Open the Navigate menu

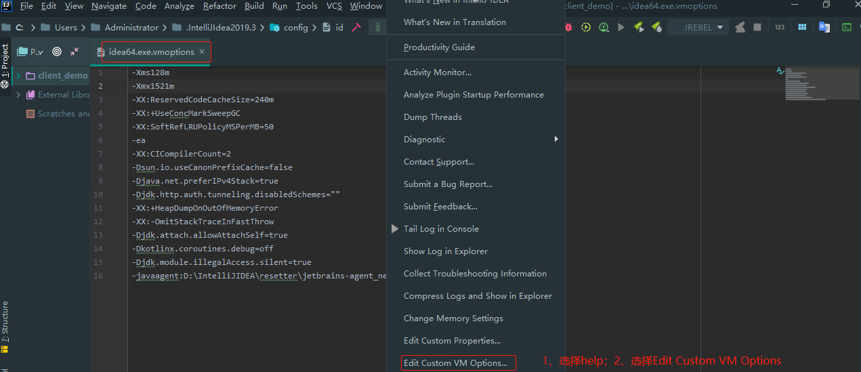pyautogui.click(x=109, y=6)
